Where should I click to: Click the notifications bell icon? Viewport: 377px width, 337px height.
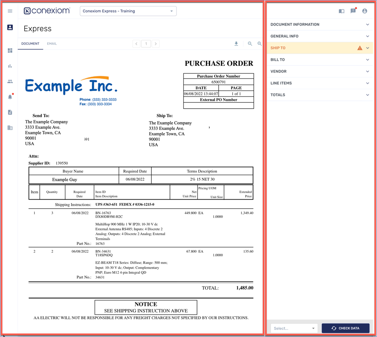(10, 97)
